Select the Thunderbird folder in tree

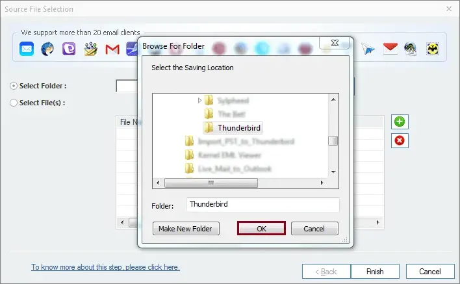point(233,127)
